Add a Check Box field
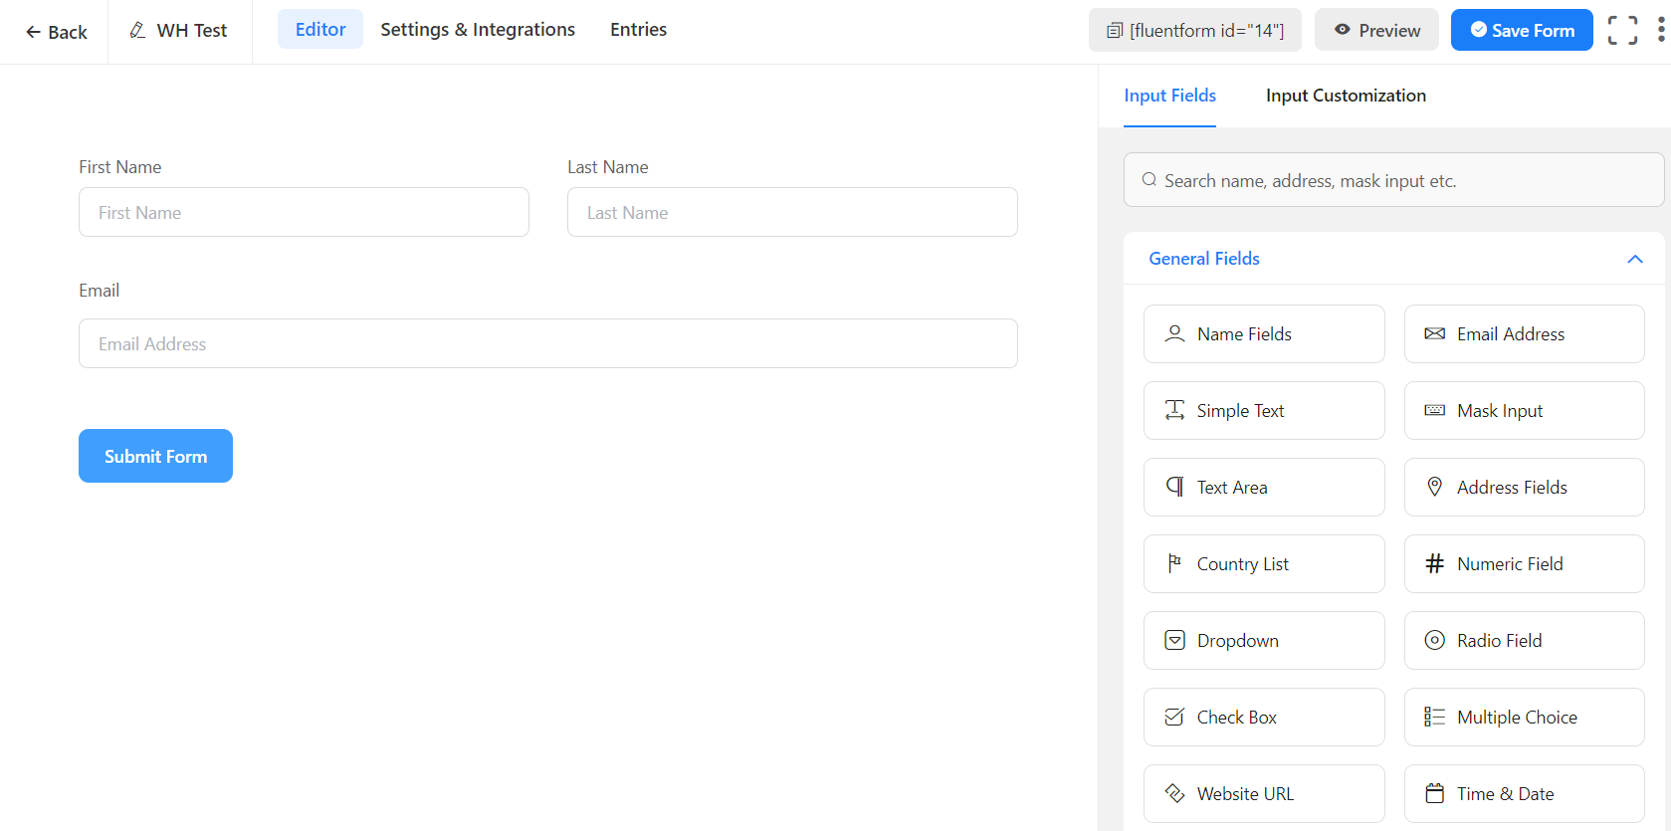 click(1263, 718)
